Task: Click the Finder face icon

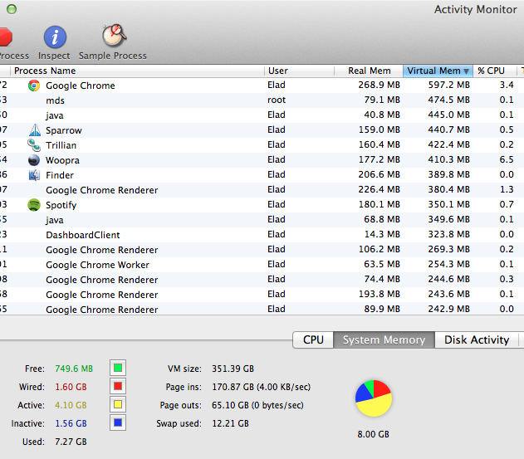Action: pyautogui.click(x=34, y=175)
